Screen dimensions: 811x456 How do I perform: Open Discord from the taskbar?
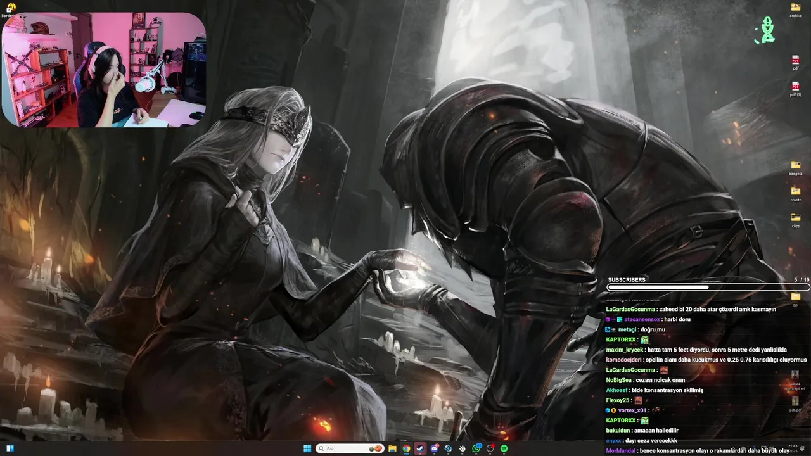click(x=434, y=448)
